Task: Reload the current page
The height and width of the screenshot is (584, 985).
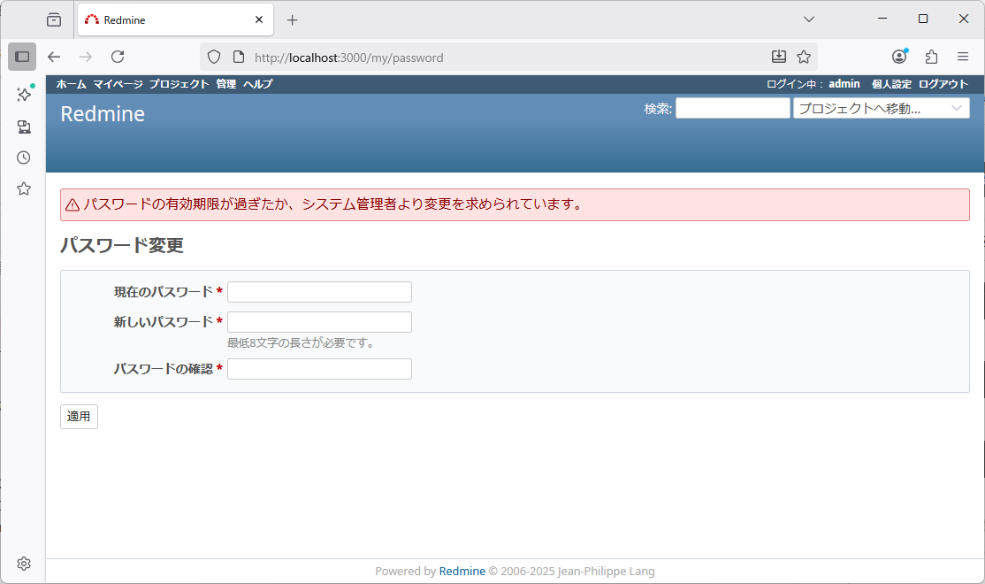Action: click(x=118, y=57)
